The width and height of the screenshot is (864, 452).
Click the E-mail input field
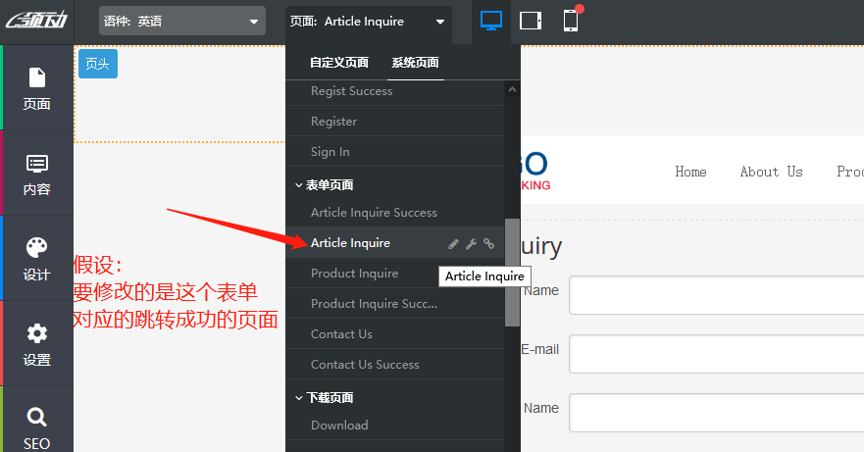(x=716, y=354)
